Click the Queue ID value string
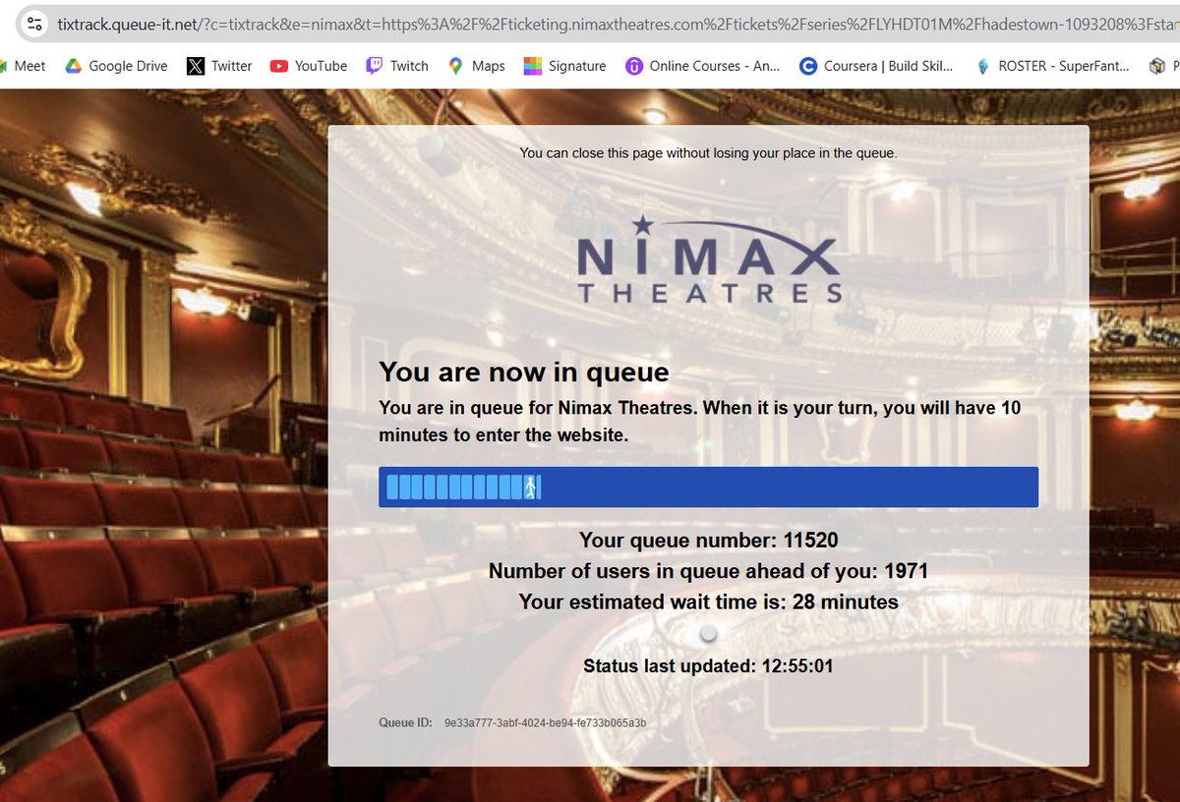1180x802 pixels. coord(545,723)
